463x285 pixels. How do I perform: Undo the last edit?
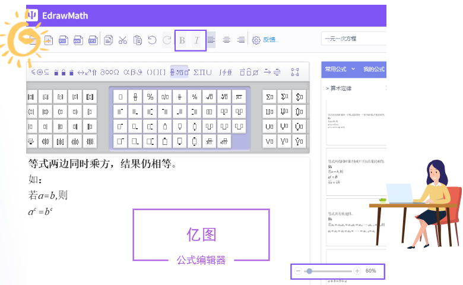point(152,40)
